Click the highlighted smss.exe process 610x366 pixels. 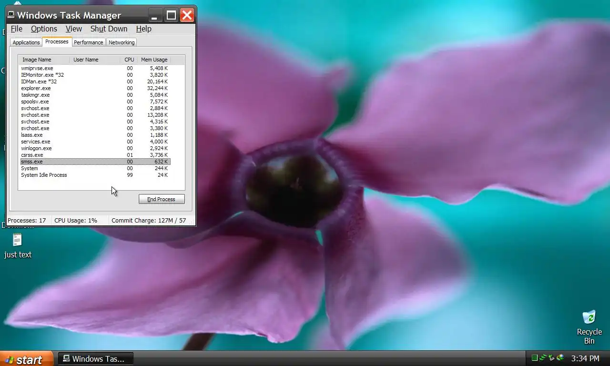tap(95, 162)
